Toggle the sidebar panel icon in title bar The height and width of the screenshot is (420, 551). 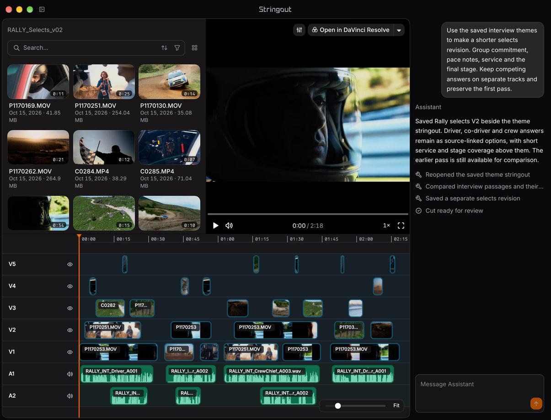click(x=42, y=9)
